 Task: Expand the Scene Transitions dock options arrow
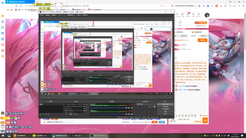pyautogui.click(x=155, y=102)
